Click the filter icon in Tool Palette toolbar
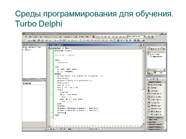Image resolution: width=186 pixels, height=139 pixels. 157,79
